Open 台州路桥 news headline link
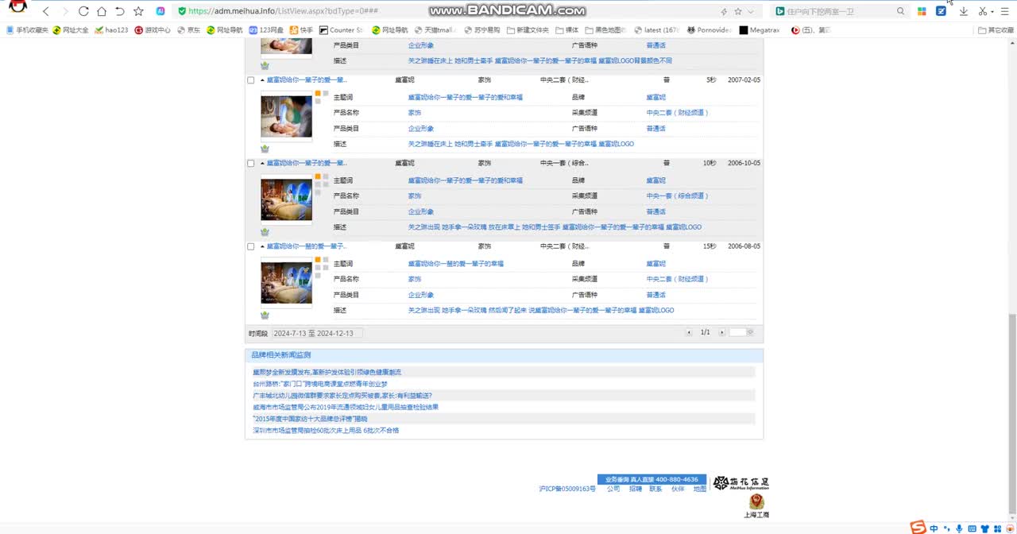Viewport: 1017px width, 534px height. click(x=320, y=384)
